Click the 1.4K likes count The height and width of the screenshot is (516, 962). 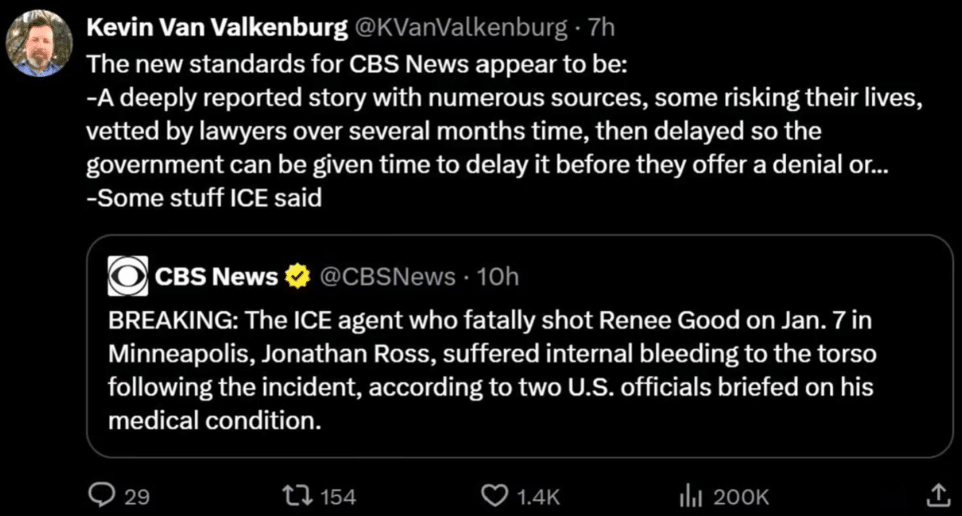click(538, 496)
